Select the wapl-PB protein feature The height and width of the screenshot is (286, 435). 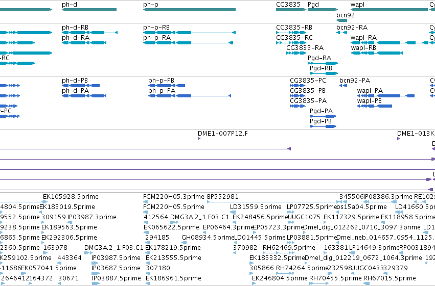375,106
